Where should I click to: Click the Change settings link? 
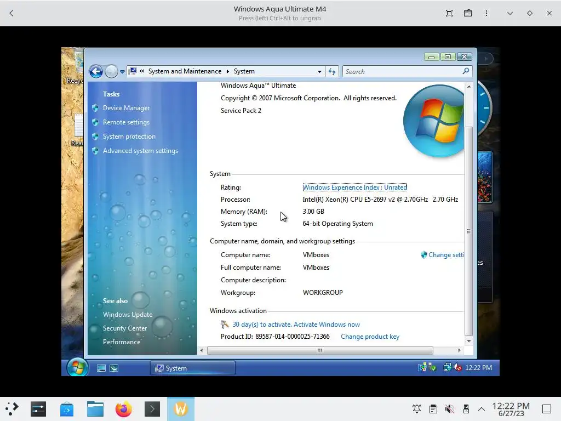click(446, 255)
